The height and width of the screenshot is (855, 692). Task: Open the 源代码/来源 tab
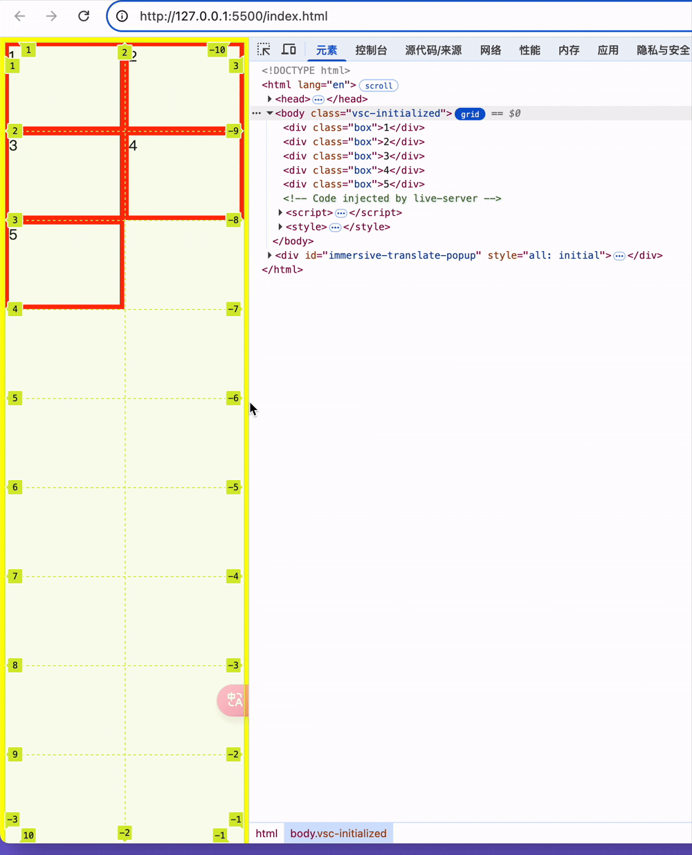click(433, 50)
